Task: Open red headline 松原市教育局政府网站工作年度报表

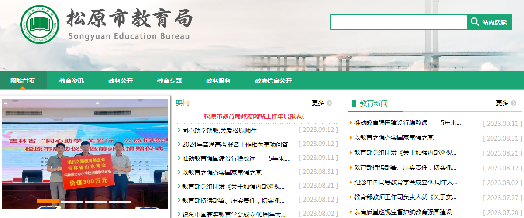Action: [257, 116]
